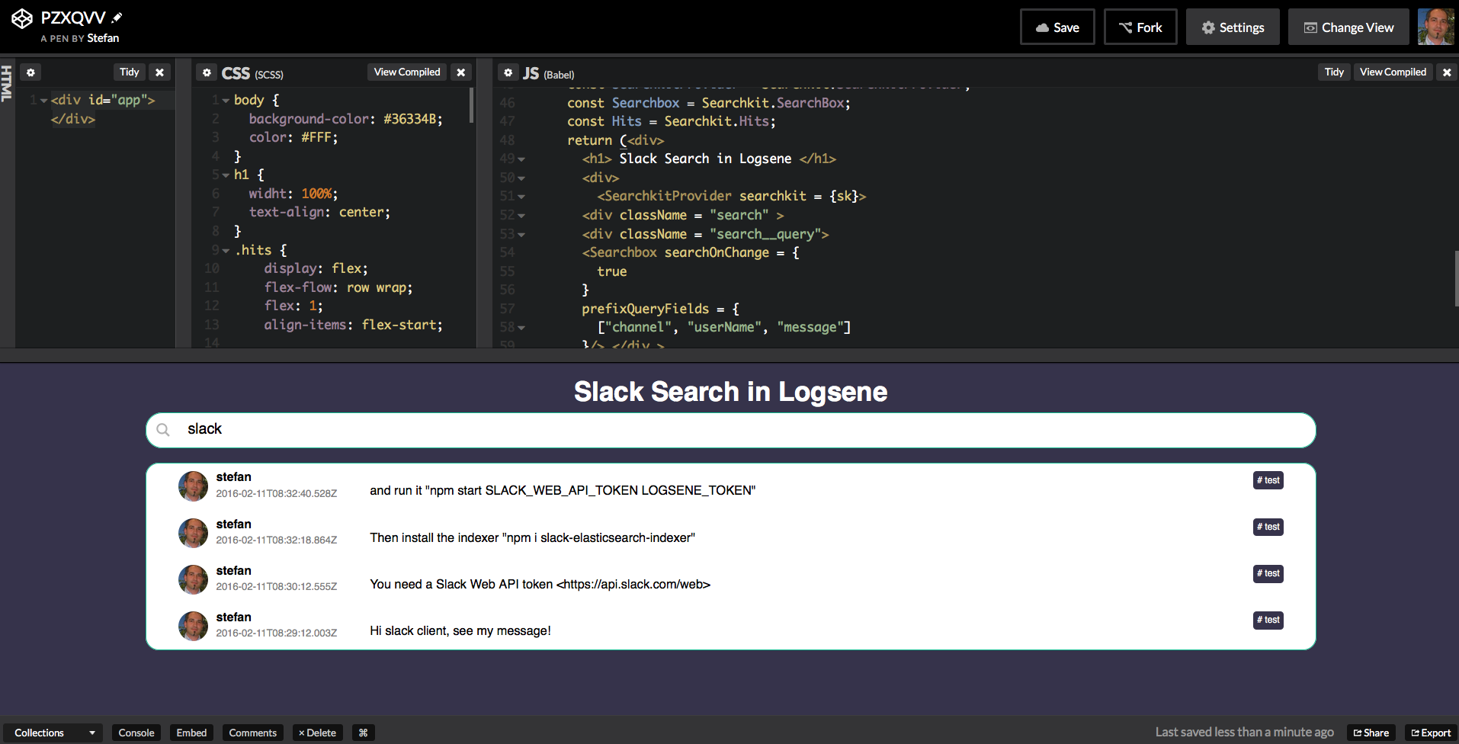Screen dimensions: 1459x744
Task: Close the JS editor panel
Action: coord(1447,72)
